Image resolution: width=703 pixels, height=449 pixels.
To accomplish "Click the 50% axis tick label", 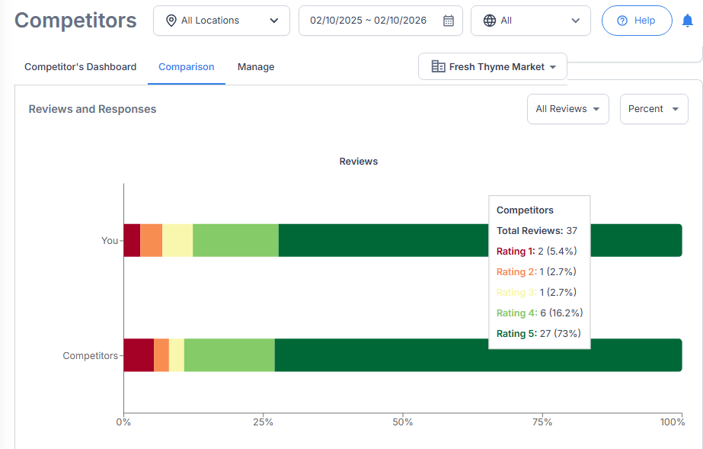I will 403,422.
